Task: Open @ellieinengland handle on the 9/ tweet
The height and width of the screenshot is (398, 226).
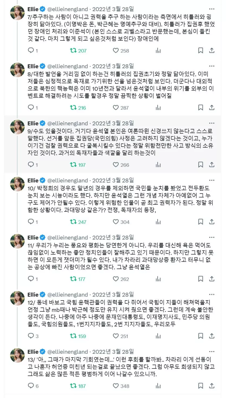Action: (68, 124)
